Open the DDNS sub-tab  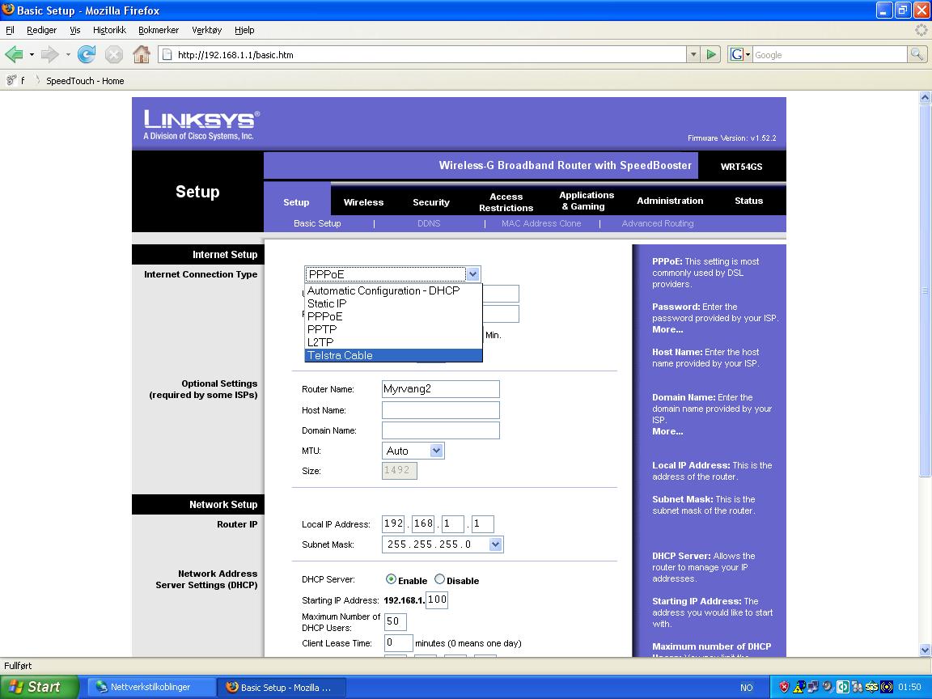(x=429, y=223)
